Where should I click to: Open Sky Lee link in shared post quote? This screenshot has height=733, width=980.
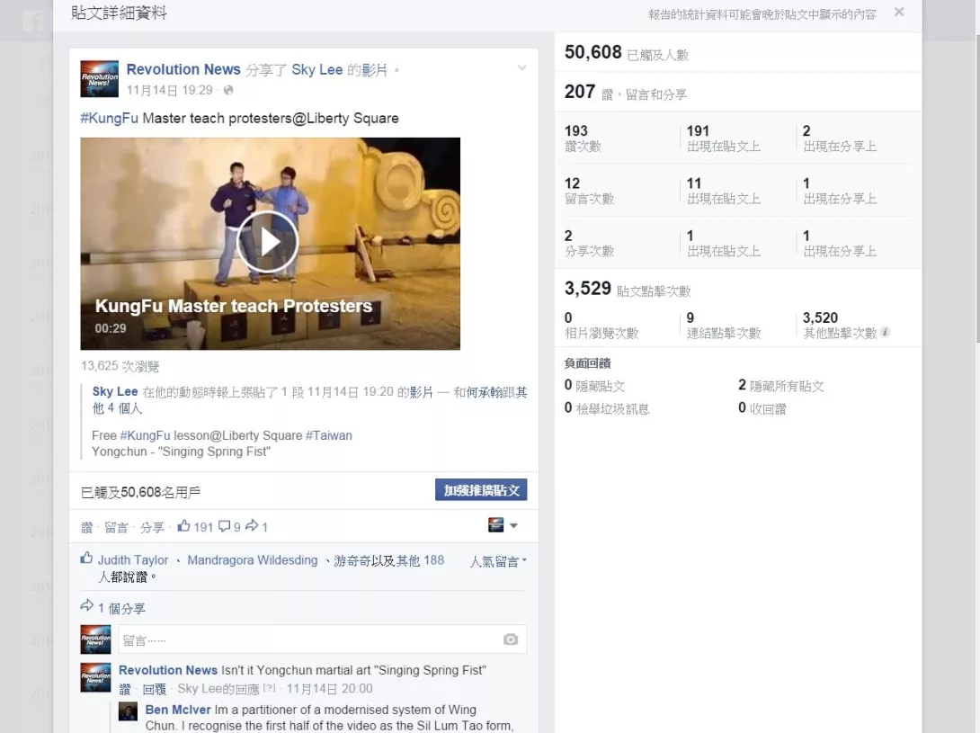[115, 391]
